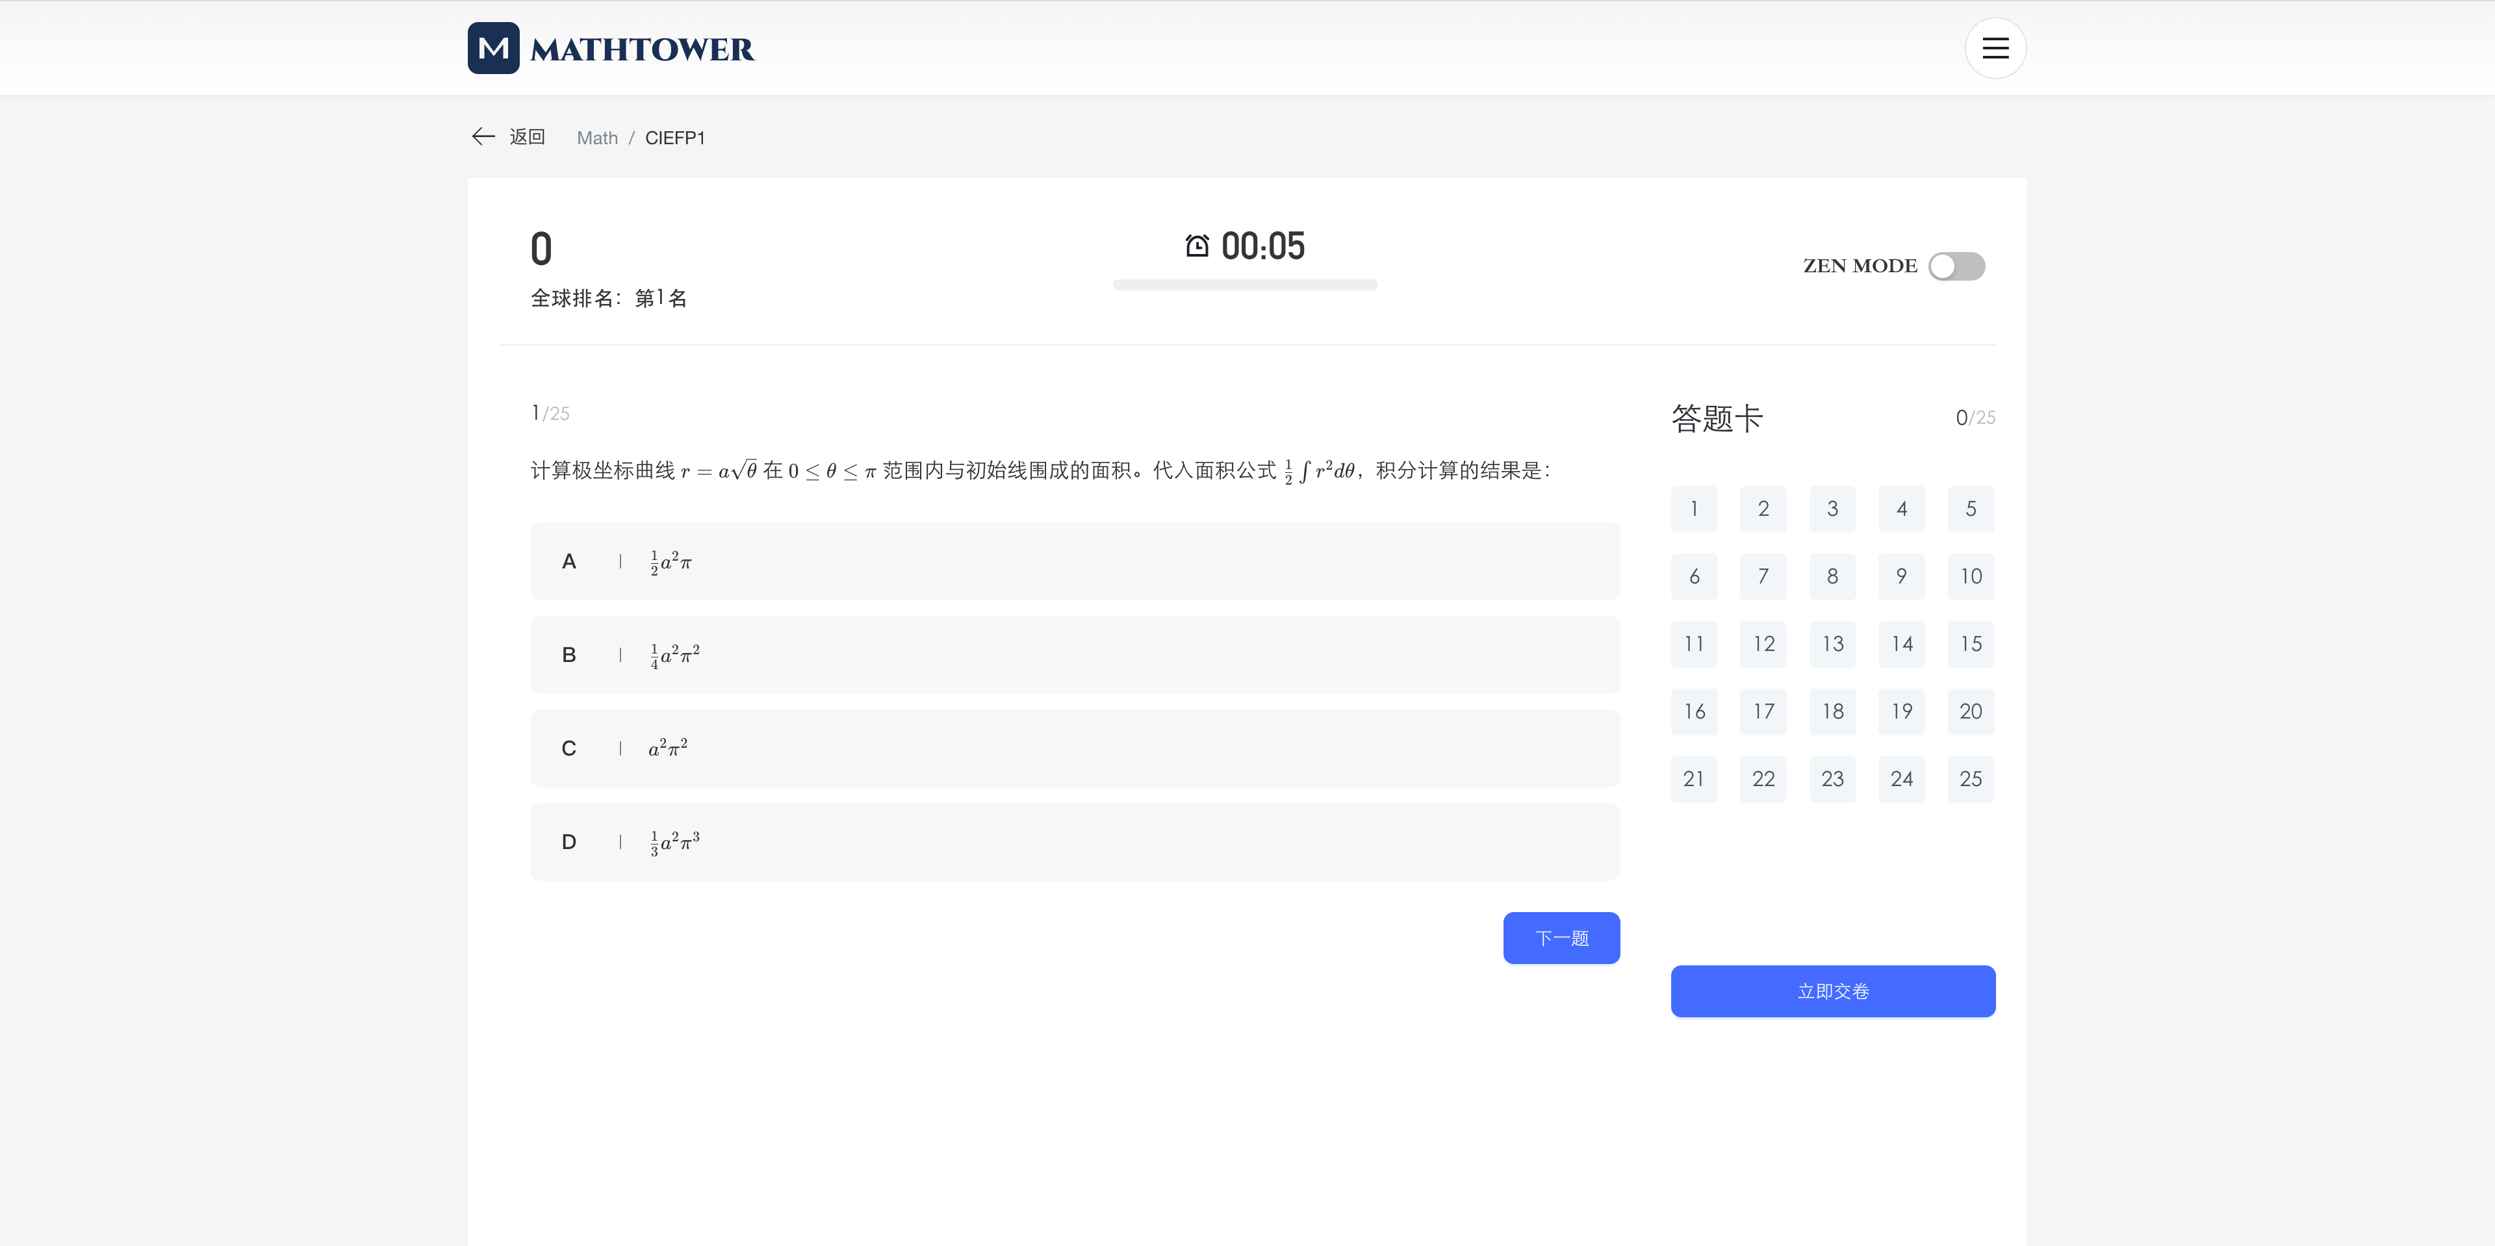Select answer option B
Viewport: 2495px width, 1246px height.
(1074, 655)
